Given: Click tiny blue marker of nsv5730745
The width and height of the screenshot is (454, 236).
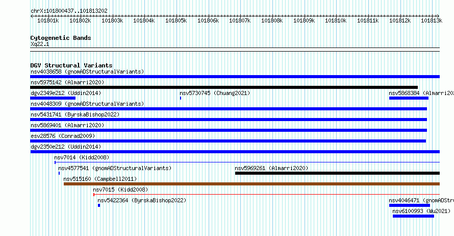Looking at the screenshot, I should [x=181, y=98].
